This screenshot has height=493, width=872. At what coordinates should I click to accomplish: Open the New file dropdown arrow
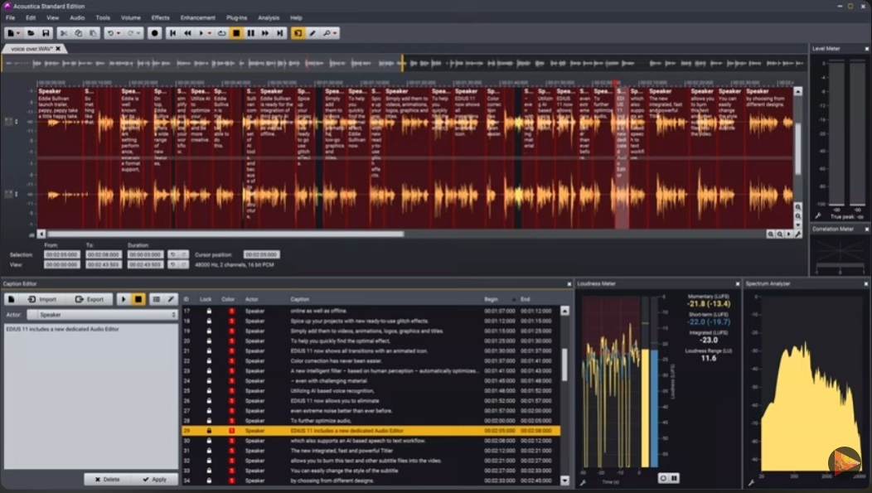pos(18,33)
